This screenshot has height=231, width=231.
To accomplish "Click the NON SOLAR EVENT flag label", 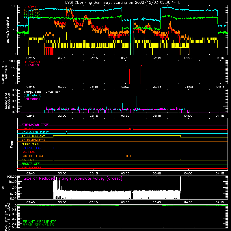I will 35,133.
